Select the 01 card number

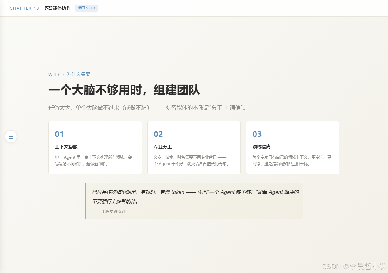(59, 134)
